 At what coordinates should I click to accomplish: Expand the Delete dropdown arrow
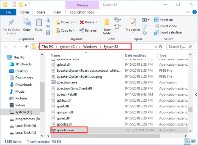96,22
